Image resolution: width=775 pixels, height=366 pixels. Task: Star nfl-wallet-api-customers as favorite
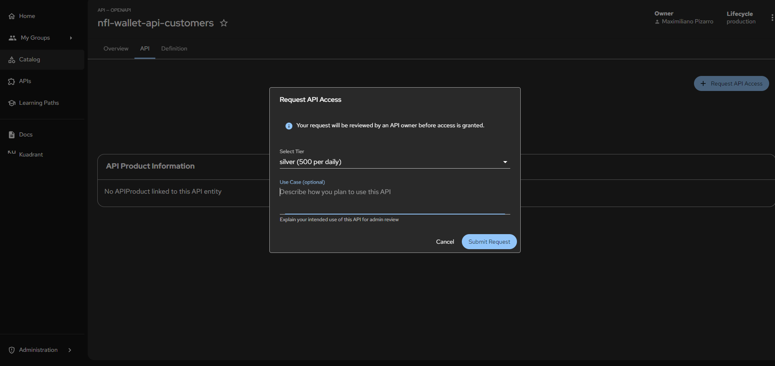coord(224,23)
